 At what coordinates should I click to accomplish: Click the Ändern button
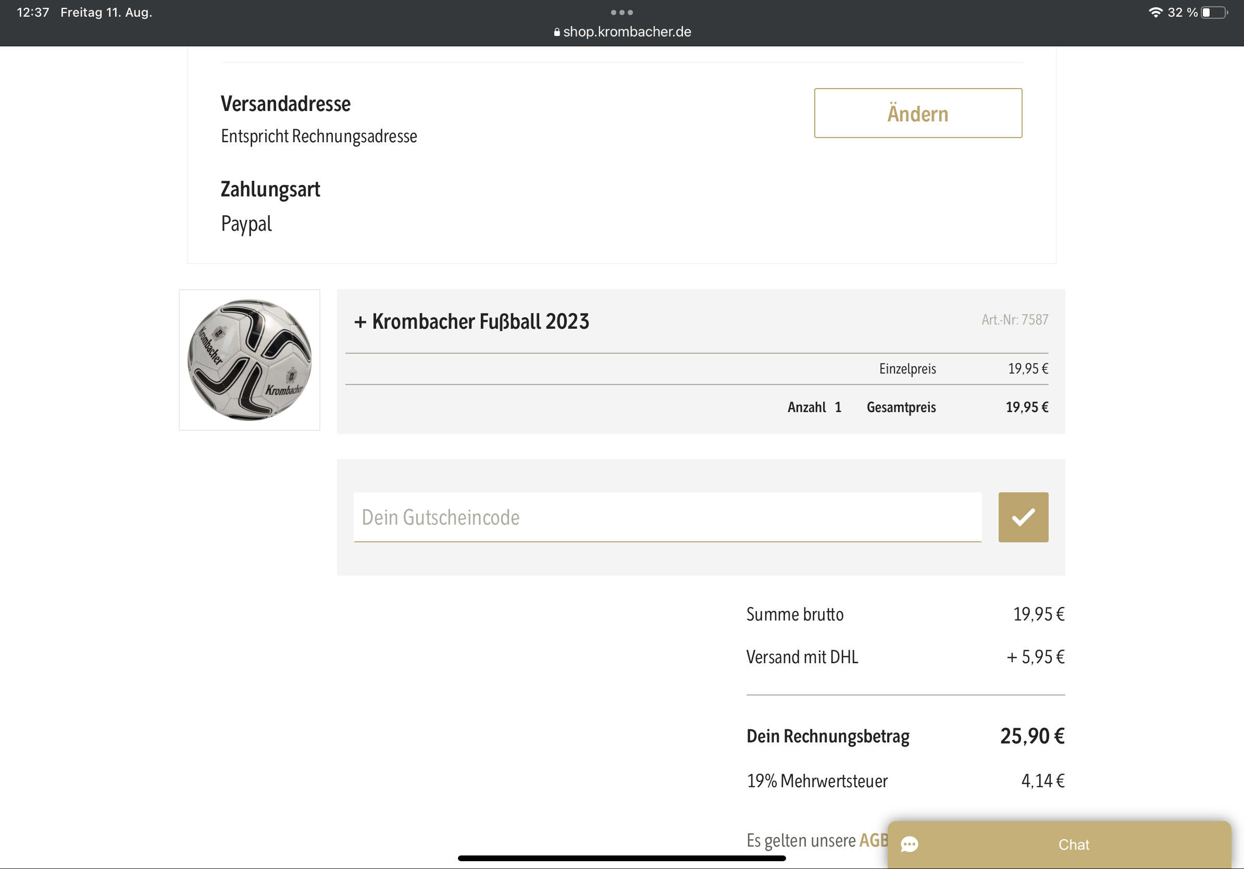pos(918,113)
